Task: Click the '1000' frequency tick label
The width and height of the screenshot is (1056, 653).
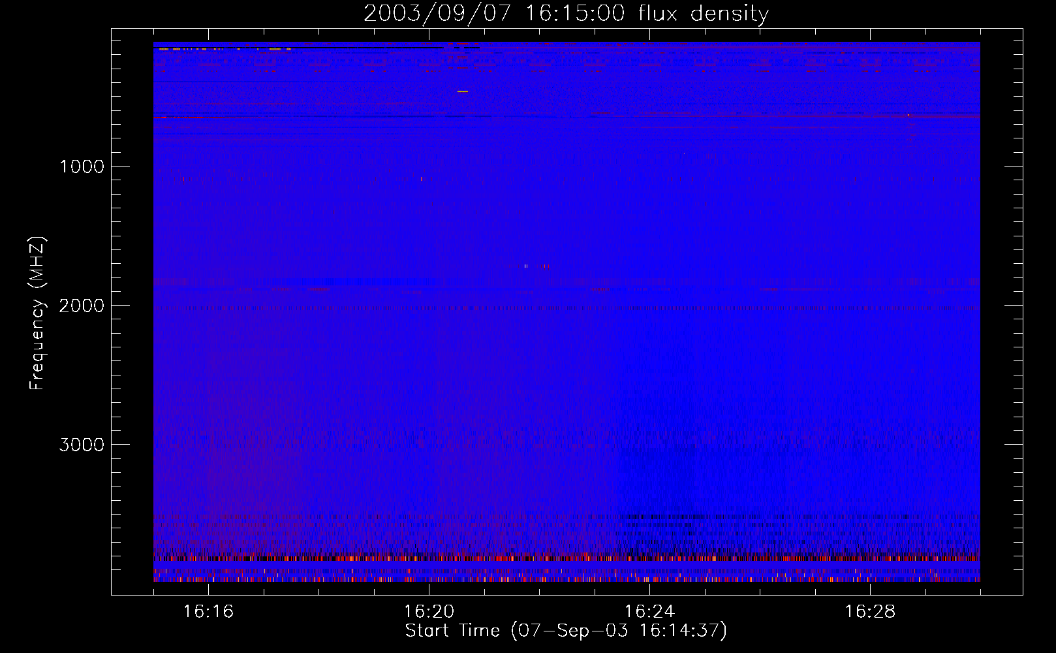Action: [82, 167]
